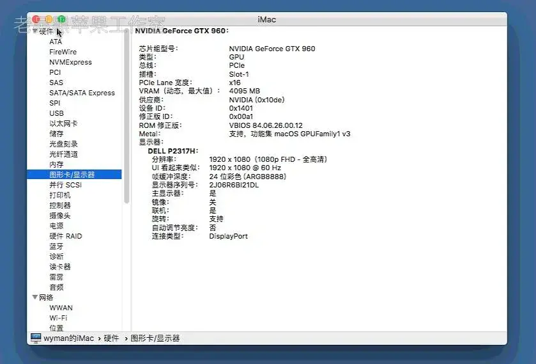
Task: Select highlighted 图形卡/显示器 sidebar entry
Action: coord(74,175)
